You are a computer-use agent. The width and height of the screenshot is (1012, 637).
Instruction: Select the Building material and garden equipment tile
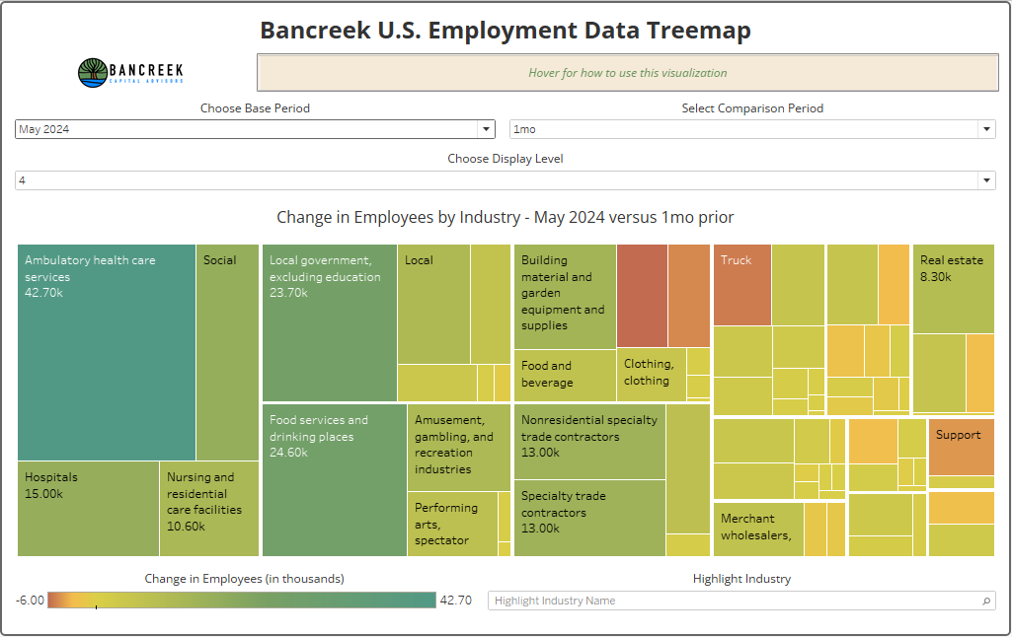[x=565, y=296]
